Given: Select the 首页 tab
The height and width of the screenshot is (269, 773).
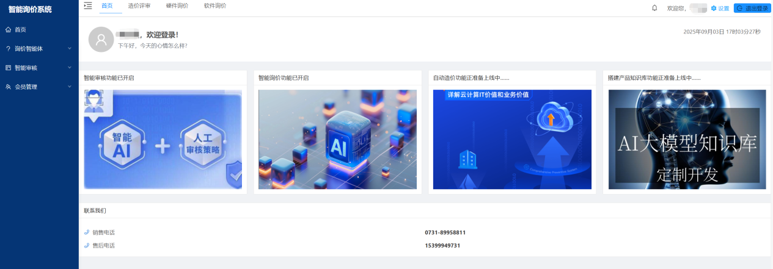Looking at the screenshot, I should coord(107,5).
